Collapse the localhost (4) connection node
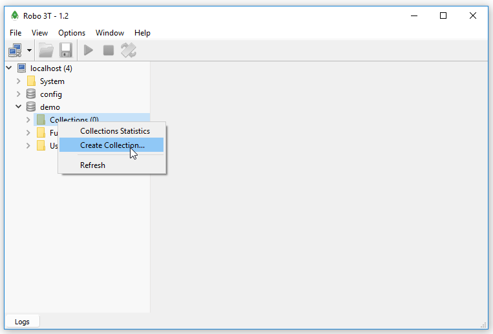The height and width of the screenshot is (334, 493). pos(9,68)
